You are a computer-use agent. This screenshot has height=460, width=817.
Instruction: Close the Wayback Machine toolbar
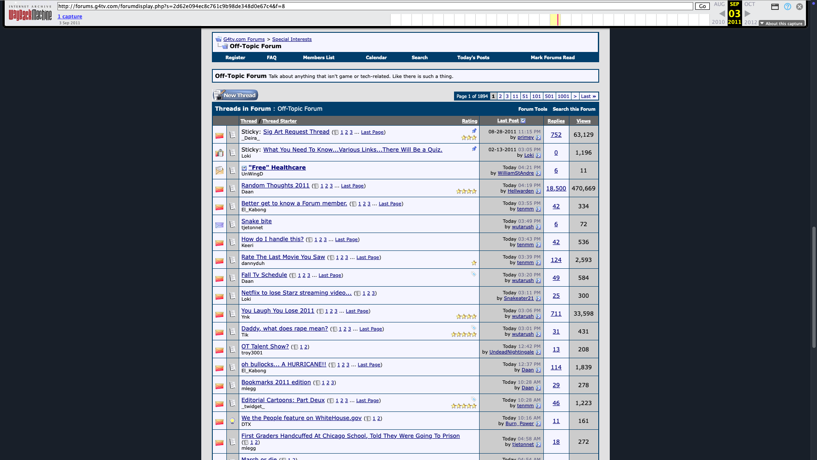click(800, 7)
